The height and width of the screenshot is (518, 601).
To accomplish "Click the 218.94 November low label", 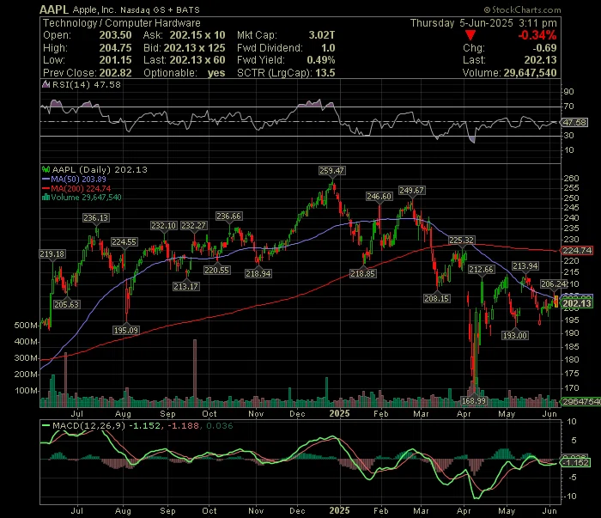I will [x=258, y=273].
